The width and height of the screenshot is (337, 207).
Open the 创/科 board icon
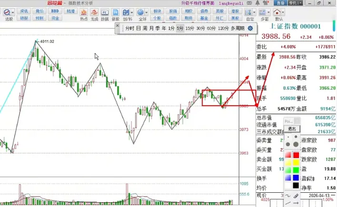[126, 12]
